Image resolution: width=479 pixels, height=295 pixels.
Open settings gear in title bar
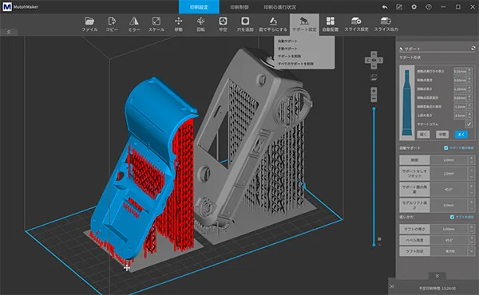coord(414,6)
